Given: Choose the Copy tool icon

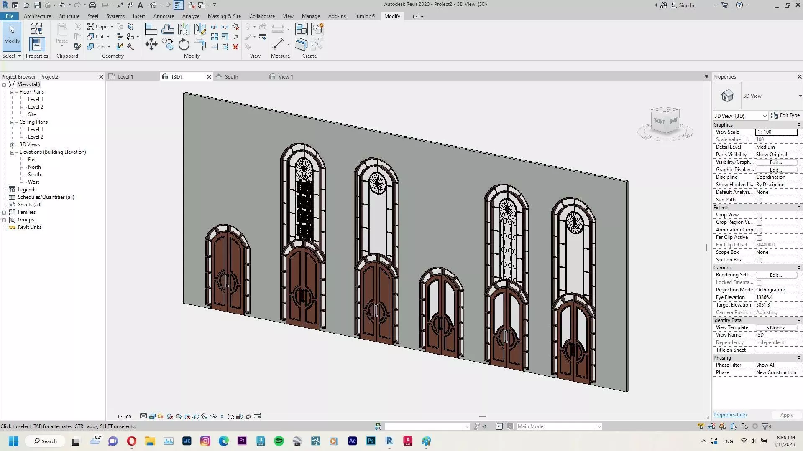Looking at the screenshot, I should click(x=168, y=44).
